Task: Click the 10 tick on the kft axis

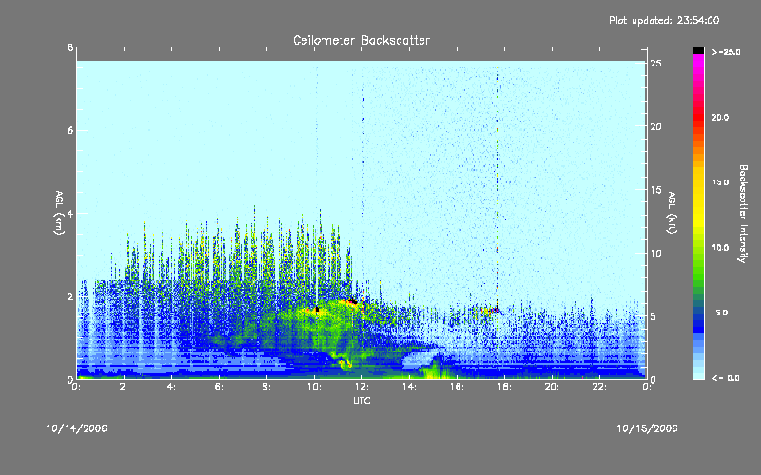Action: click(656, 253)
